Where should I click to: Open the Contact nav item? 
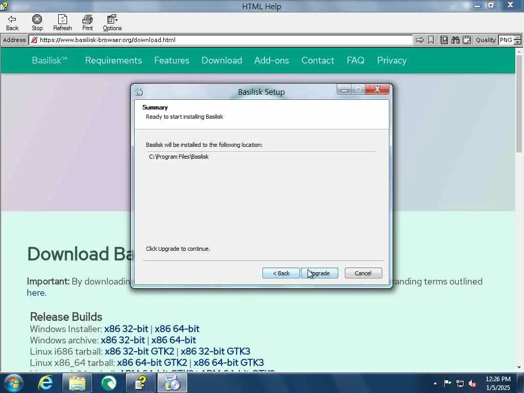click(x=318, y=60)
